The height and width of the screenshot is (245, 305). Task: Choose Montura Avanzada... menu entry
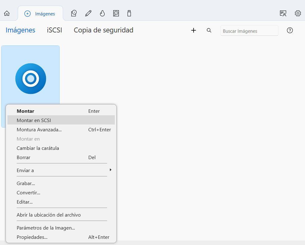(61, 129)
